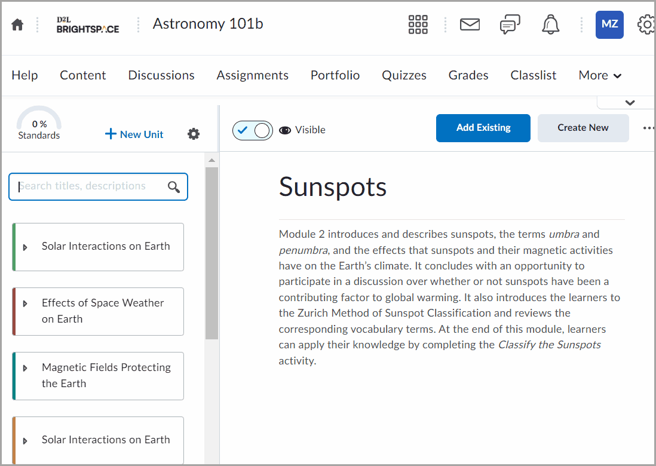
Task: Switch to the Discussions tab
Action: (x=161, y=75)
